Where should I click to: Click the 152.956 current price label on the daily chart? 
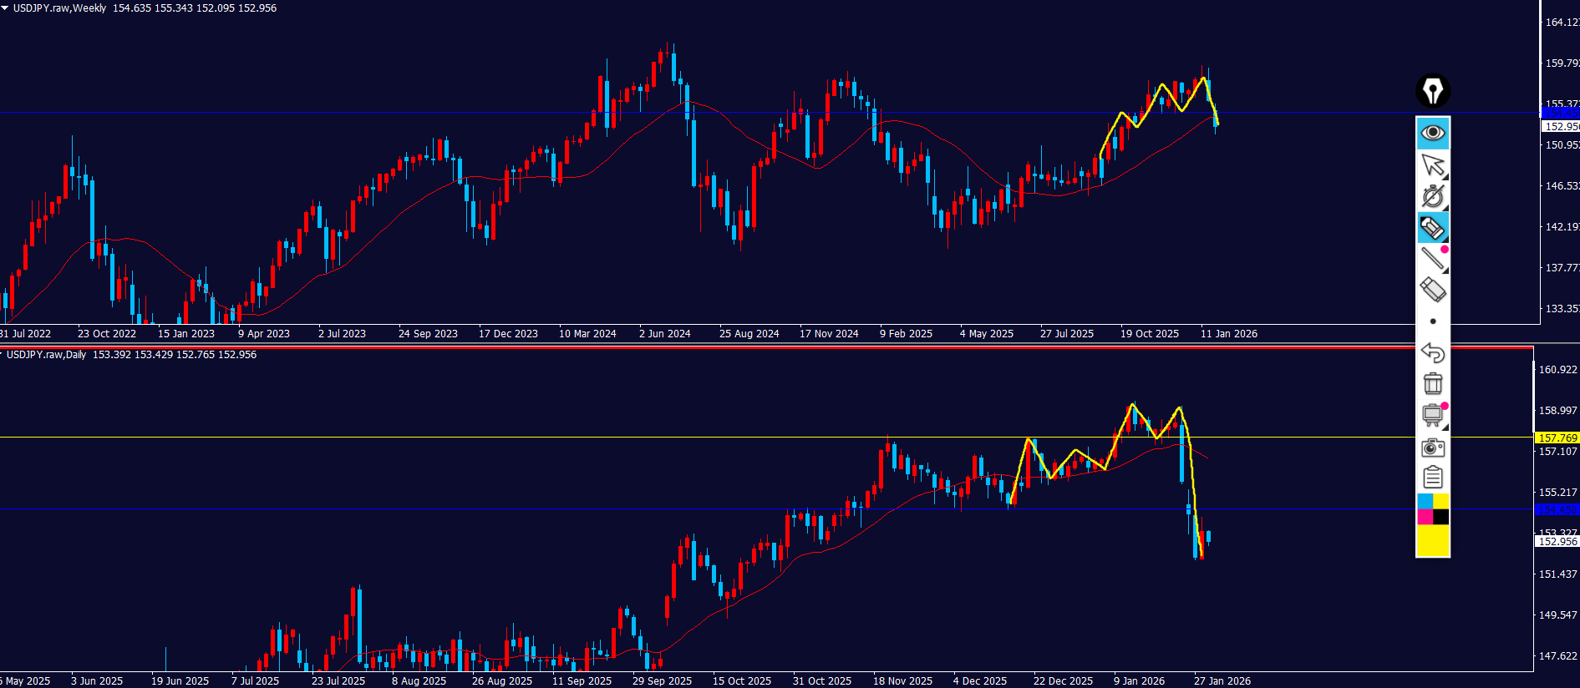(1557, 541)
